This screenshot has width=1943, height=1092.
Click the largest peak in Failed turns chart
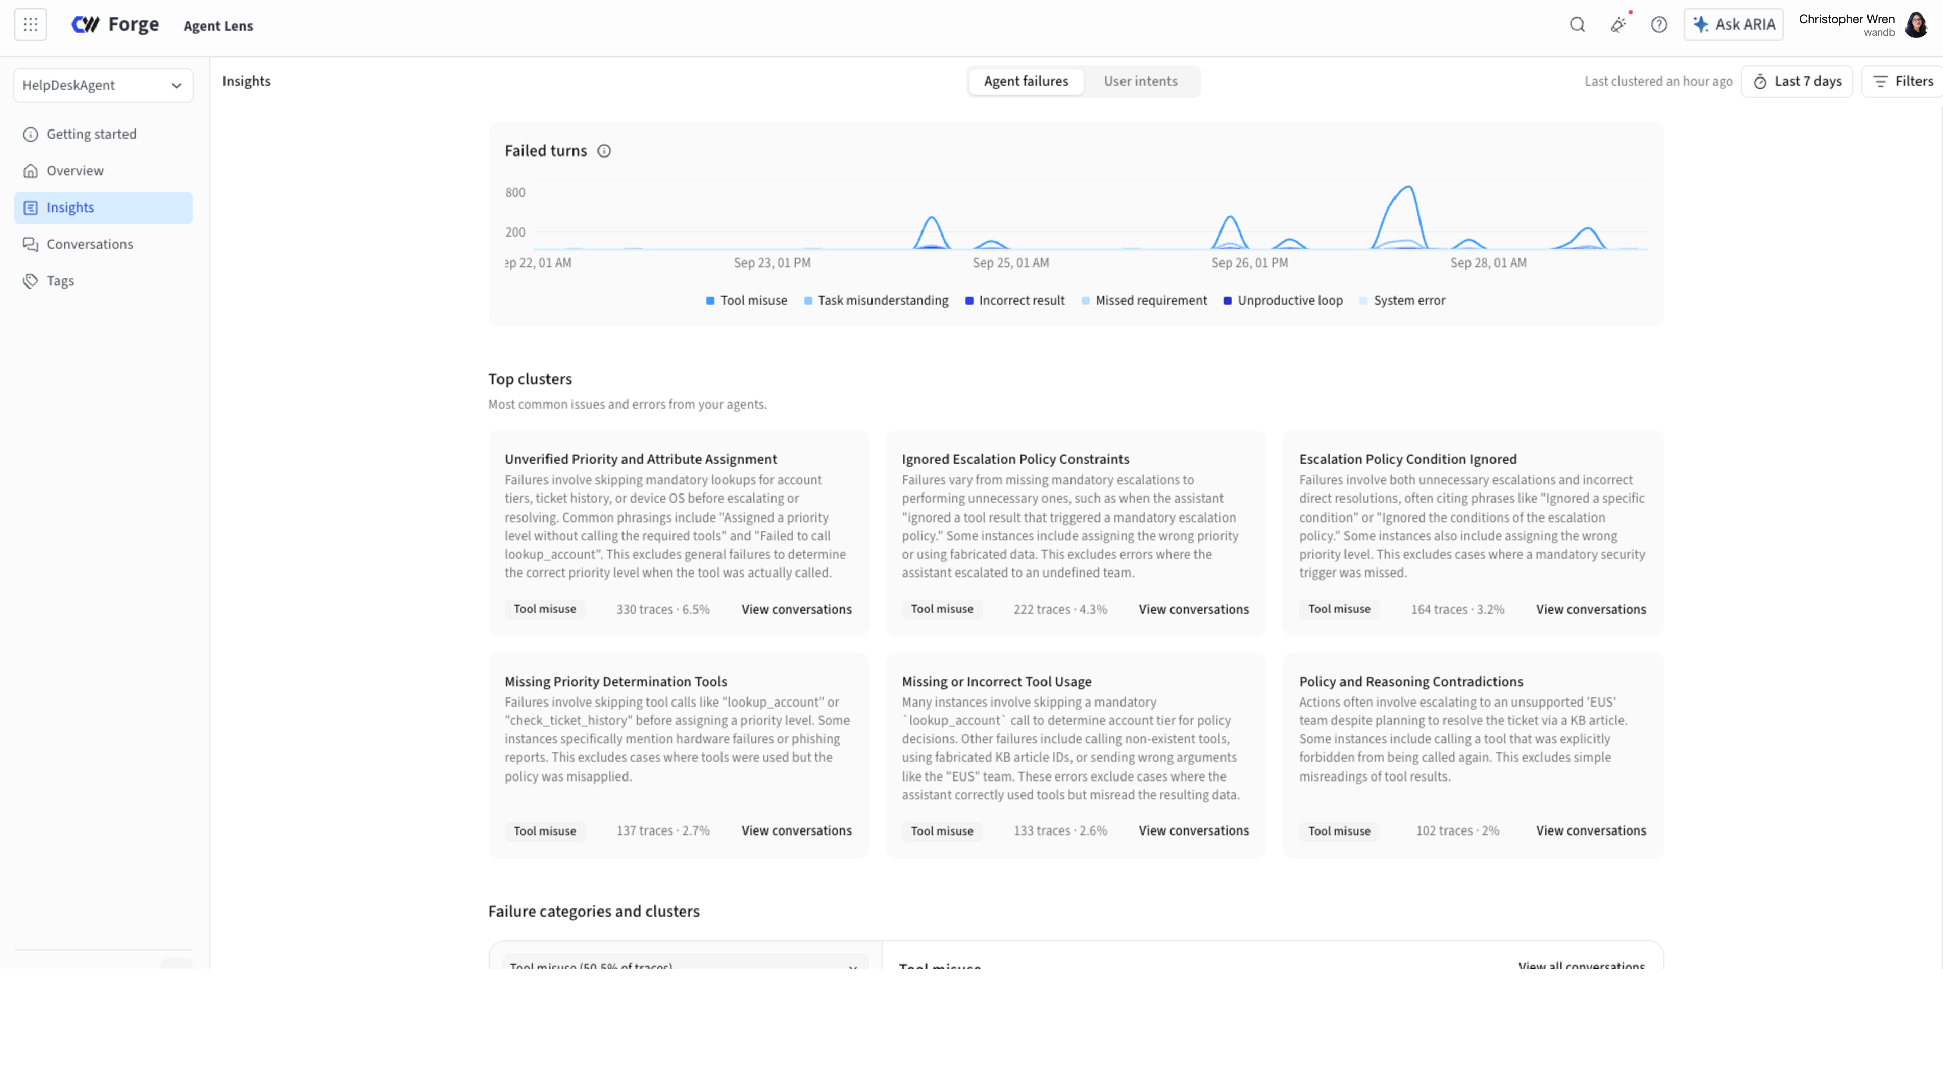click(1407, 188)
